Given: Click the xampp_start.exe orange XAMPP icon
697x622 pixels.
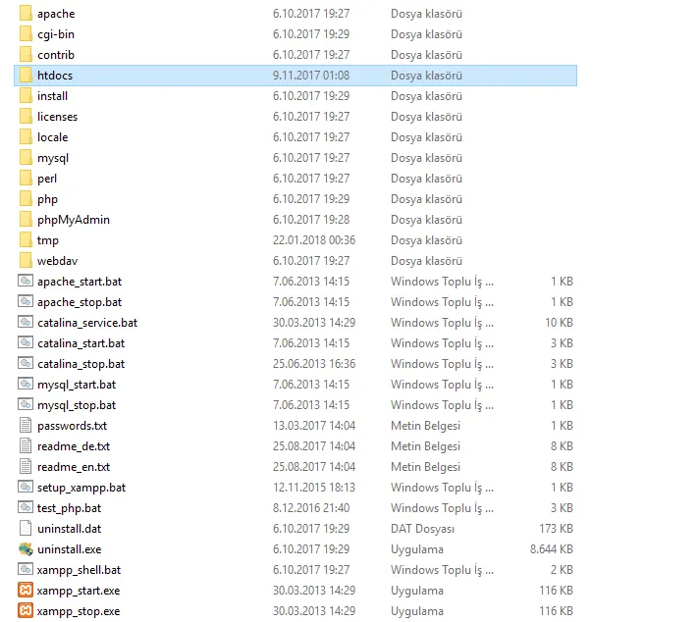Looking at the screenshot, I should (x=26, y=590).
